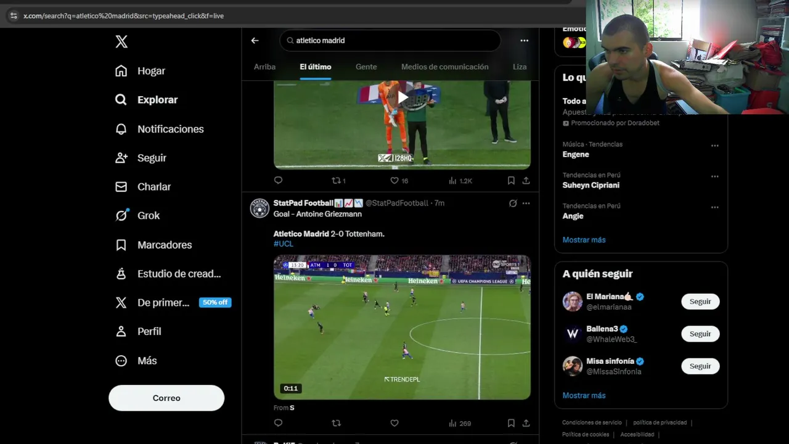Open Grok in the sidebar

point(137,216)
